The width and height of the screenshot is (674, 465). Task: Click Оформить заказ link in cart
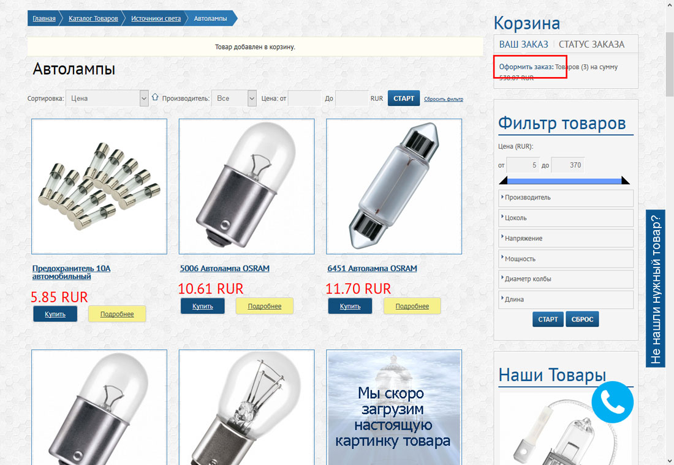pyautogui.click(x=526, y=67)
